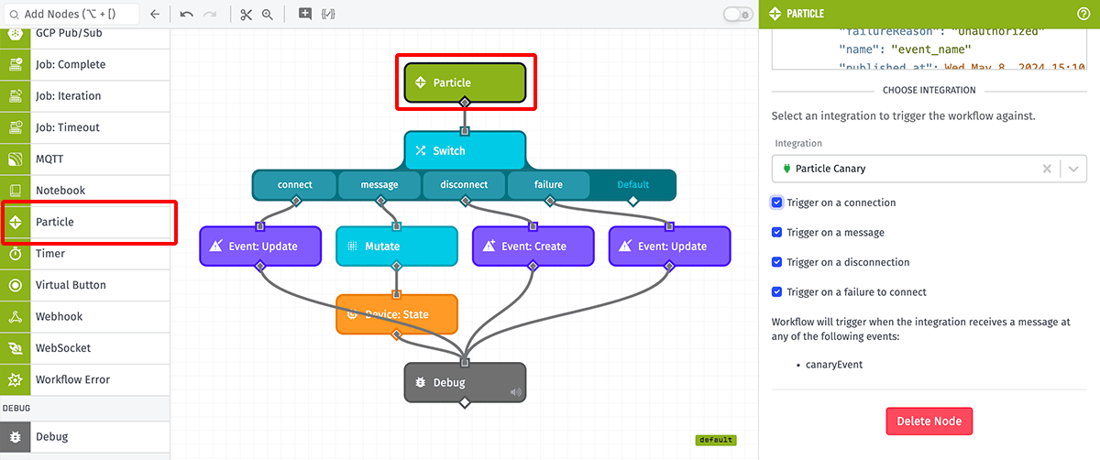Click the connect branch of Switch

click(x=294, y=184)
